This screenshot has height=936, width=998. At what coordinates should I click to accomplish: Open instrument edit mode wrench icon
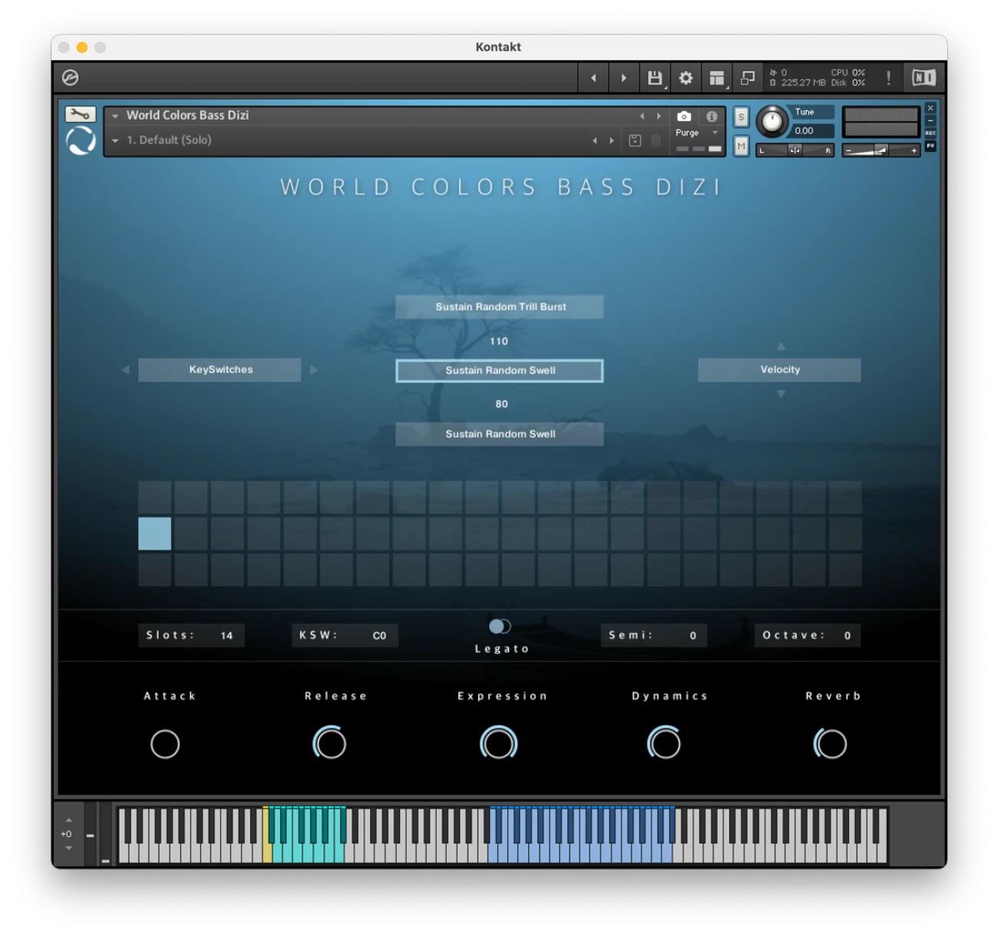pyautogui.click(x=80, y=114)
